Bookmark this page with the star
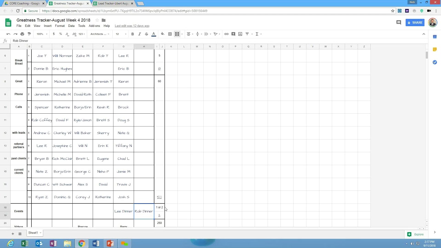441x248 pixels. [393, 11]
